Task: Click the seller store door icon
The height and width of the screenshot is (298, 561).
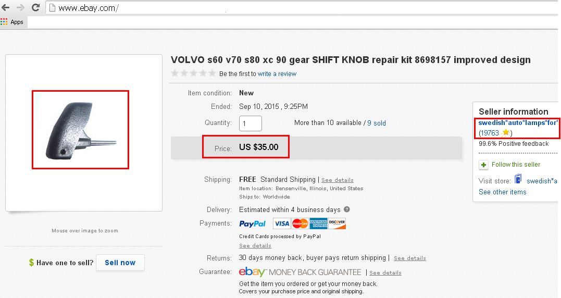Action: click(x=518, y=180)
